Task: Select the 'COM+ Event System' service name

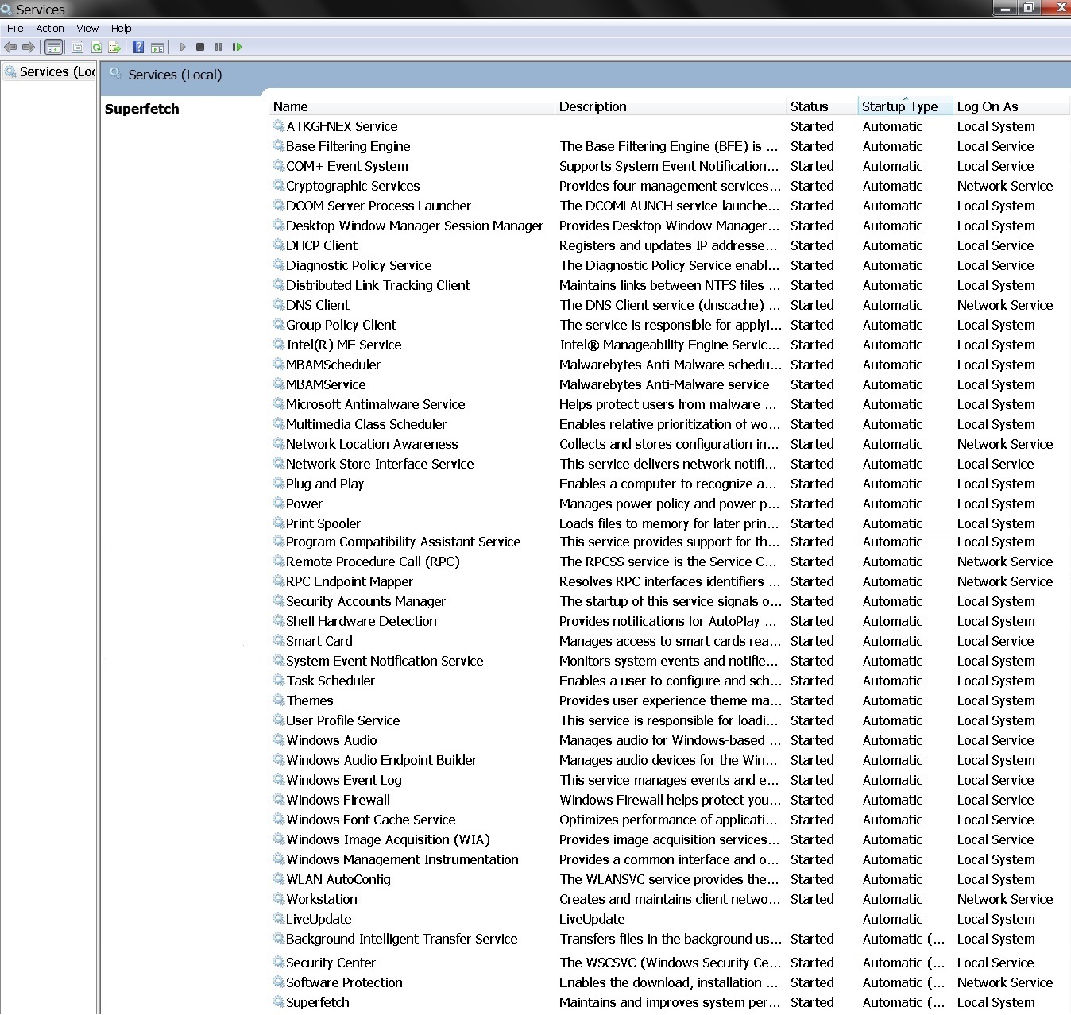Action: click(347, 166)
